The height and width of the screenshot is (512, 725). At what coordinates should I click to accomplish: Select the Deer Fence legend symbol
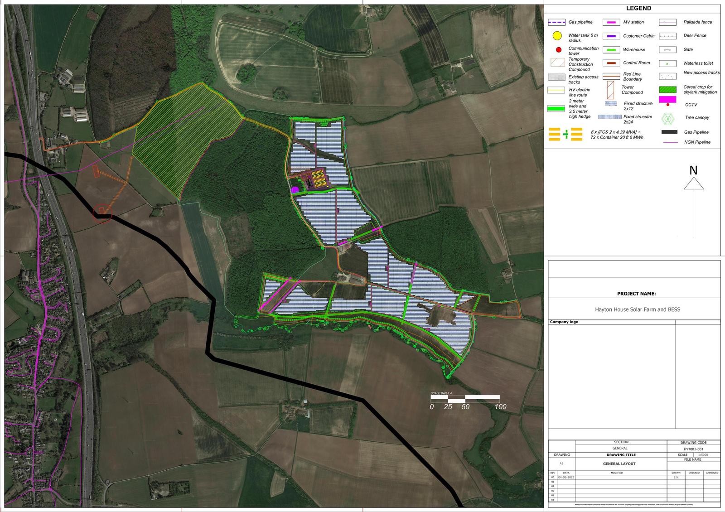click(x=667, y=36)
